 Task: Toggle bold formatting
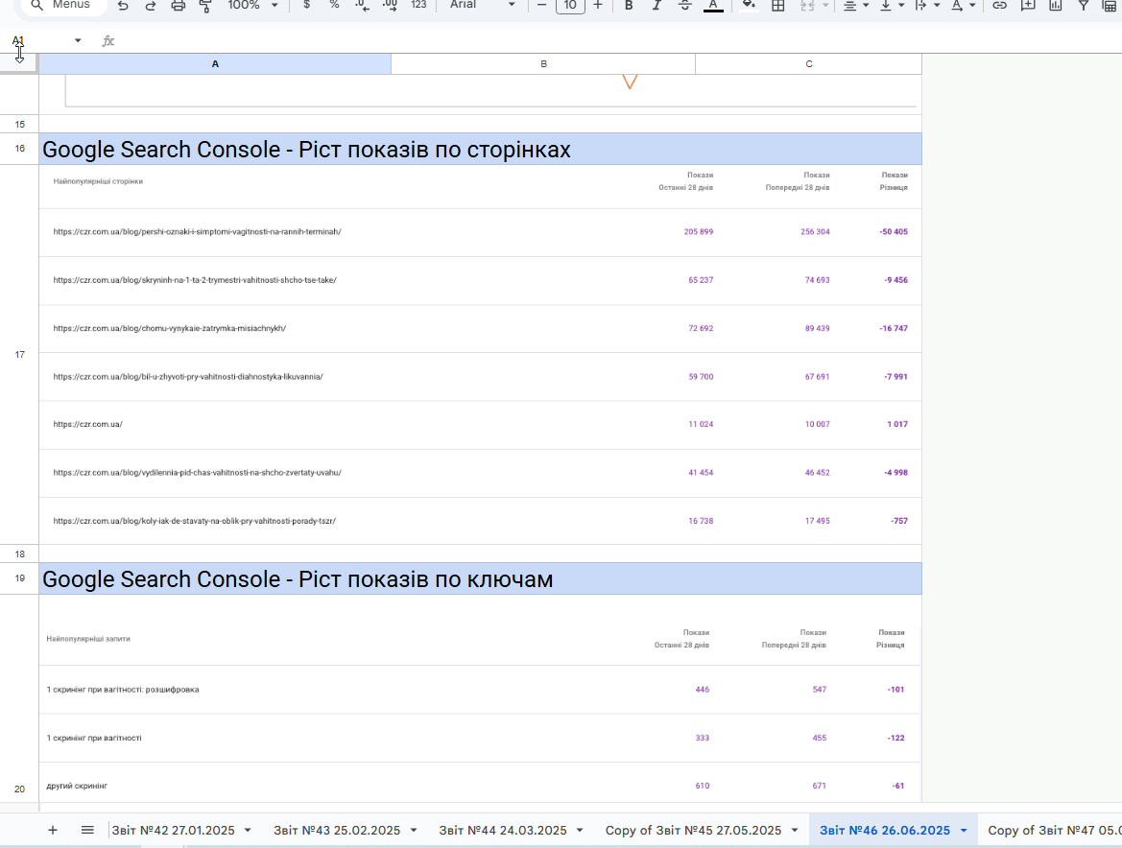629,5
